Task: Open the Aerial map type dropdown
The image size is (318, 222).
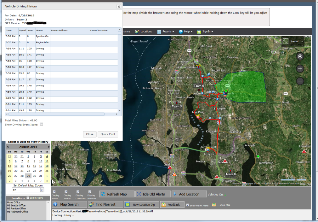Action: point(297,41)
